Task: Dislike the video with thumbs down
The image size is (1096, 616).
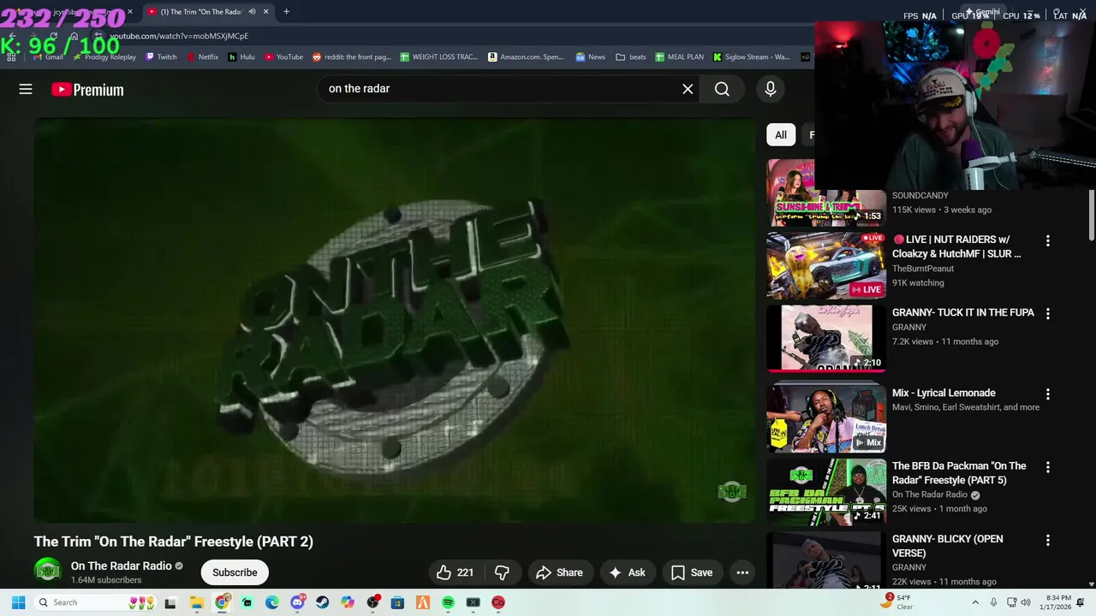Action: pos(502,572)
